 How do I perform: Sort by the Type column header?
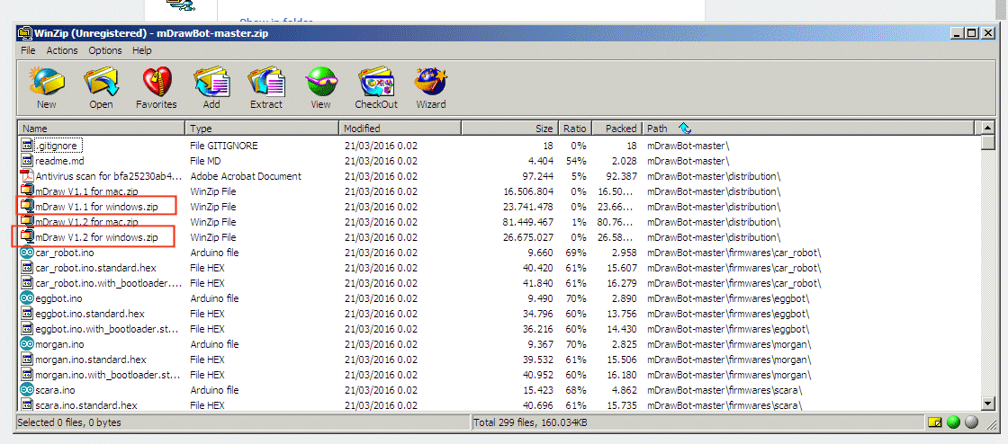click(262, 129)
